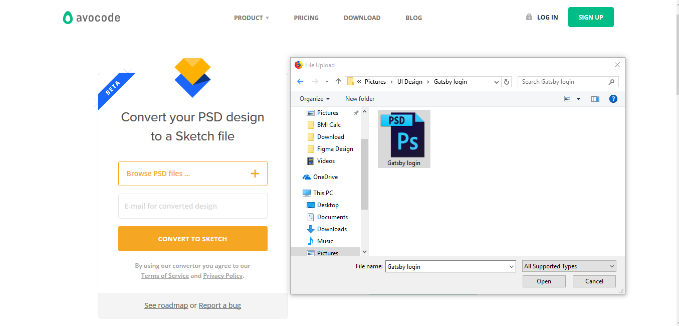679x326 pixels.
Task: Visit the BLOG page
Action: 413,18
